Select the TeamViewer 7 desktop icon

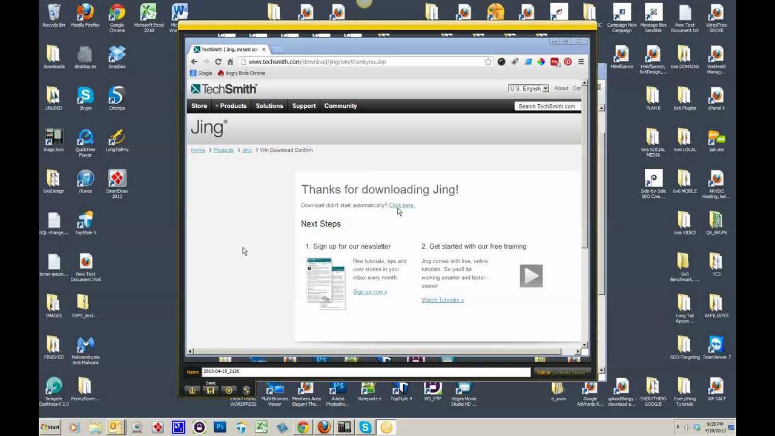tap(716, 348)
